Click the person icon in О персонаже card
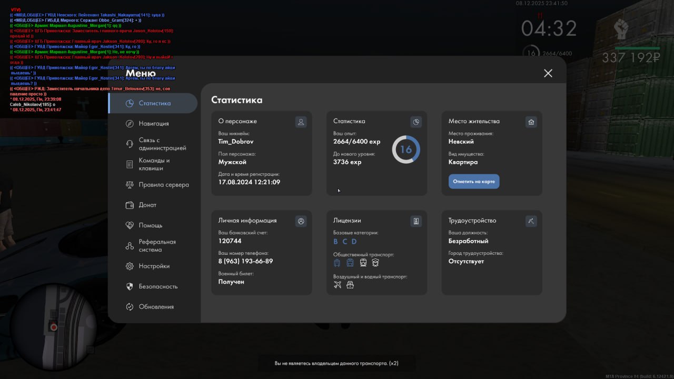 [x=301, y=122]
